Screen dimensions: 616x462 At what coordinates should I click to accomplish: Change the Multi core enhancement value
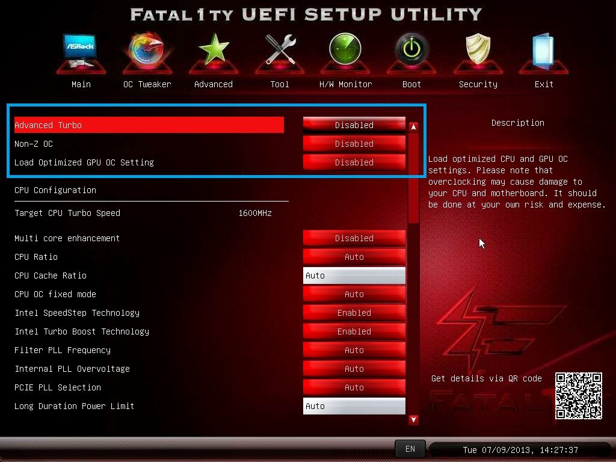coord(354,238)
